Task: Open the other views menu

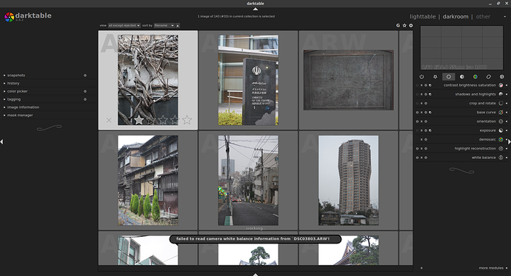Action: tap(483, 16)
